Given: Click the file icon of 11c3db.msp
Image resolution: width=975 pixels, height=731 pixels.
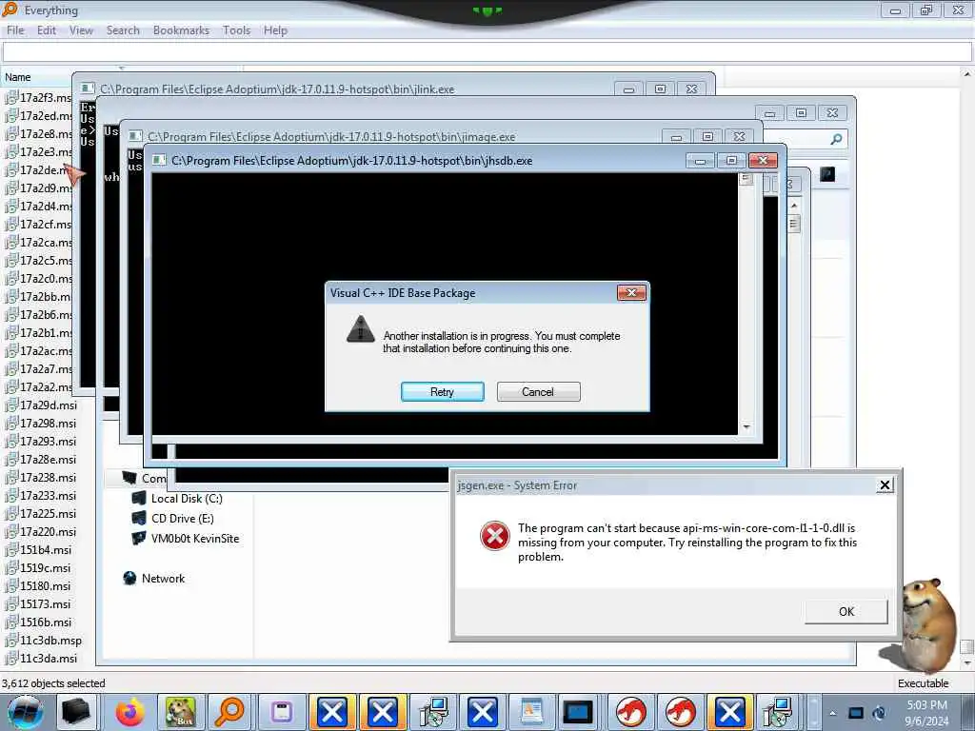Looking at the screenshot, I should pos(10,641).
